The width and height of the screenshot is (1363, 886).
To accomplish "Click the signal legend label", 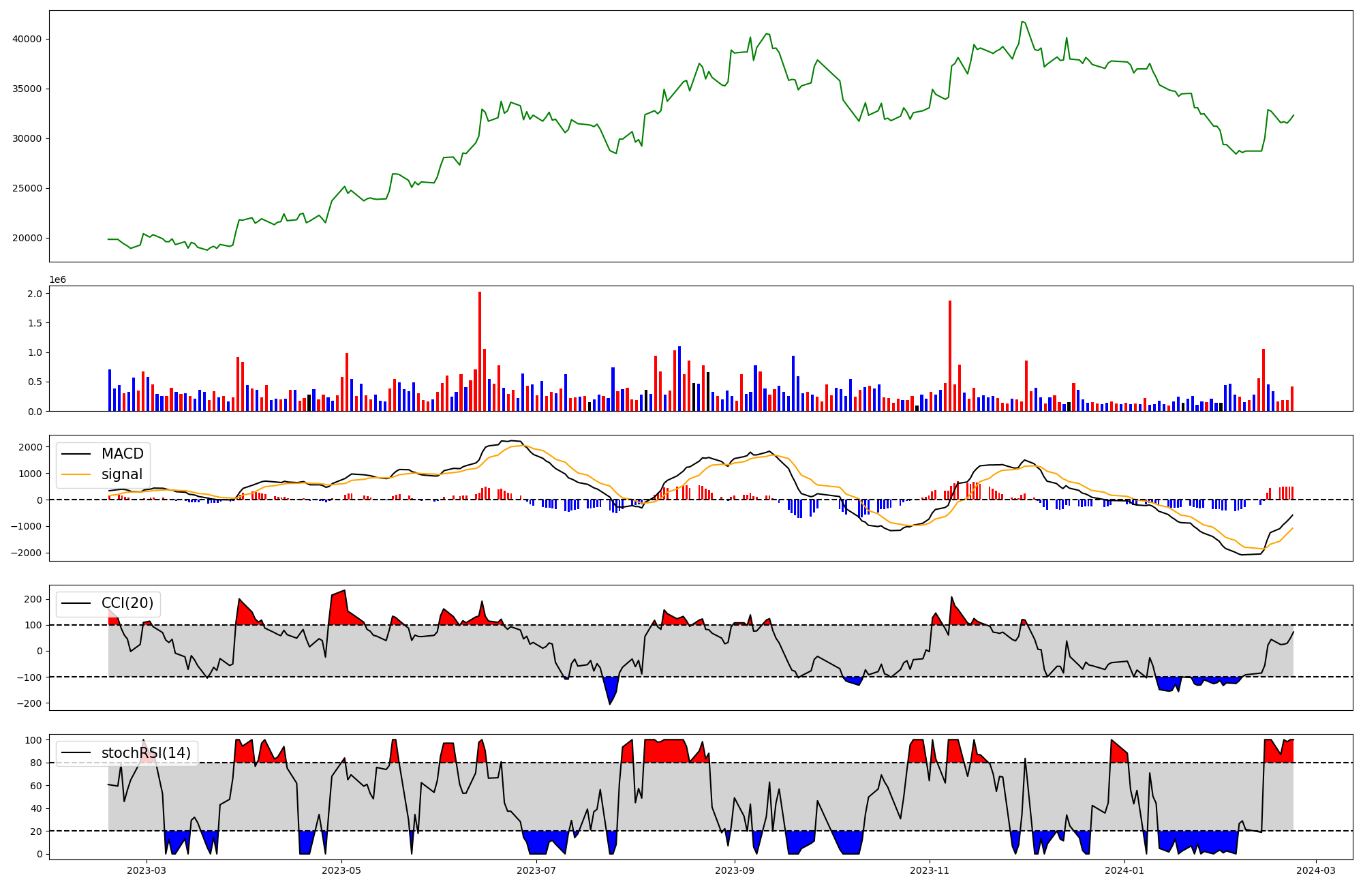I will point(122,474).
